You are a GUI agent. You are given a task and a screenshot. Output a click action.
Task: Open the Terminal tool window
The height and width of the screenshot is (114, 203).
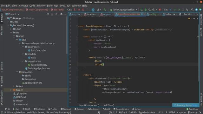pos(66,109)
